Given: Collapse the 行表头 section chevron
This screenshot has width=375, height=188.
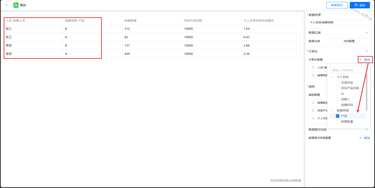Looking at the screenshot, I should 367,51.
